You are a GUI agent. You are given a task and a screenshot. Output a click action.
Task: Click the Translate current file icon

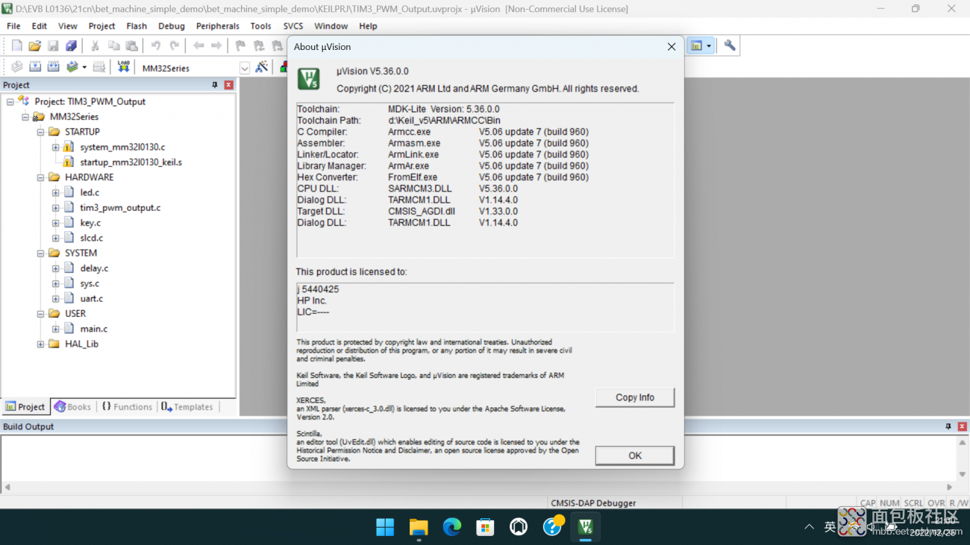(x=16, y=67)
